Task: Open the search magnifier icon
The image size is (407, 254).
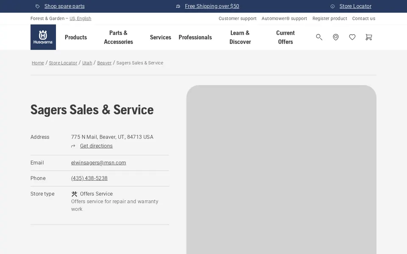Action: [319, 37]
